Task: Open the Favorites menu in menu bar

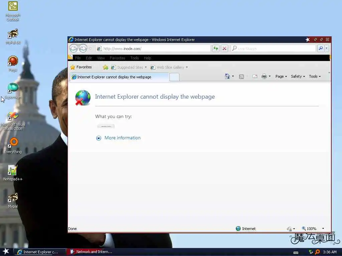Action: pos(117,58)
